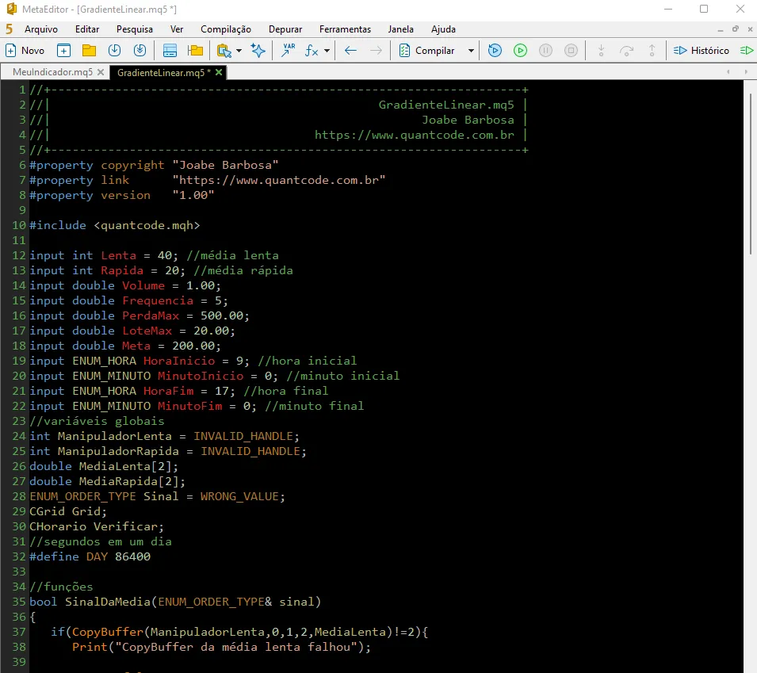Click the vertical scrollbar in the code editor

pos(750,174)
